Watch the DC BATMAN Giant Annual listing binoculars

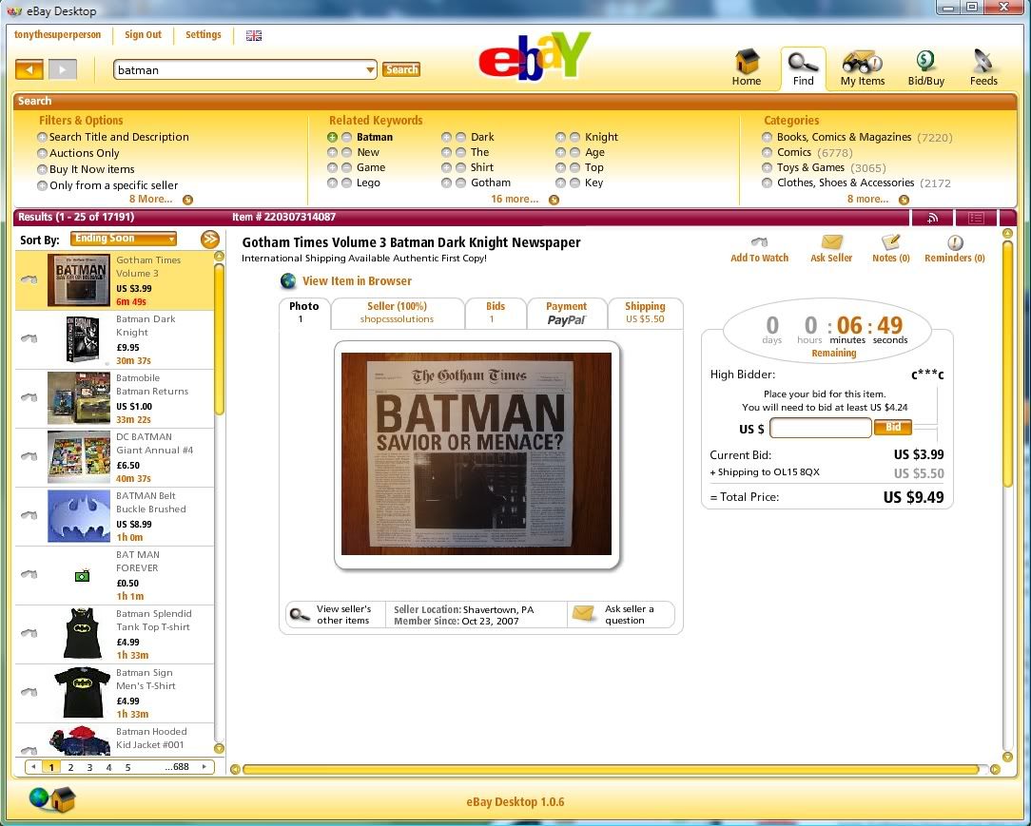29,456
